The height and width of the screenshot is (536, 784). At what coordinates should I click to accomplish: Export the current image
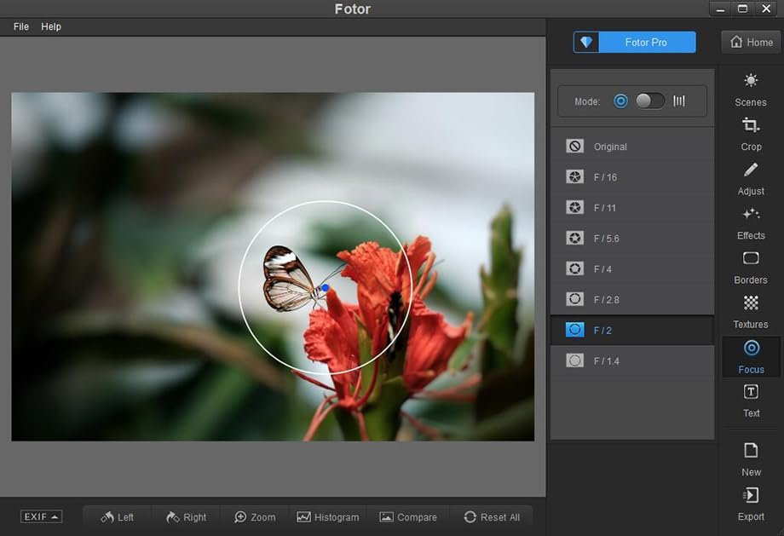[751, 504]
